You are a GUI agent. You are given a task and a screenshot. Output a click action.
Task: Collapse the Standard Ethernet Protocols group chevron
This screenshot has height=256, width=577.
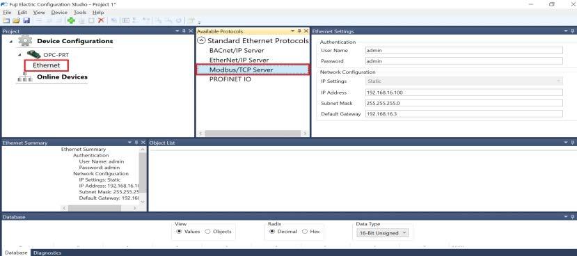pyautogui.click(x=201, y=41)
